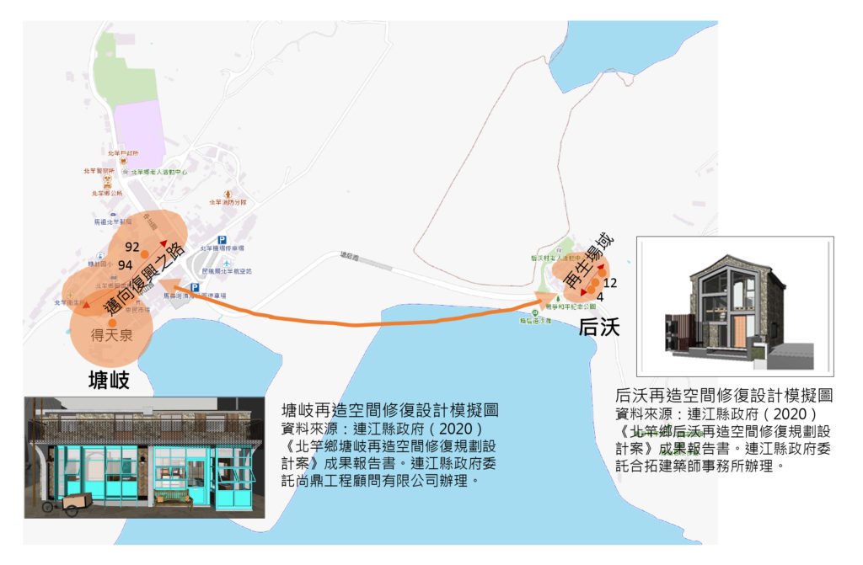The image size is (863, 565).
Task: Click the 北竿機場停車場 parking P icon
Action: pyautogui.click(x=222, y=240)
